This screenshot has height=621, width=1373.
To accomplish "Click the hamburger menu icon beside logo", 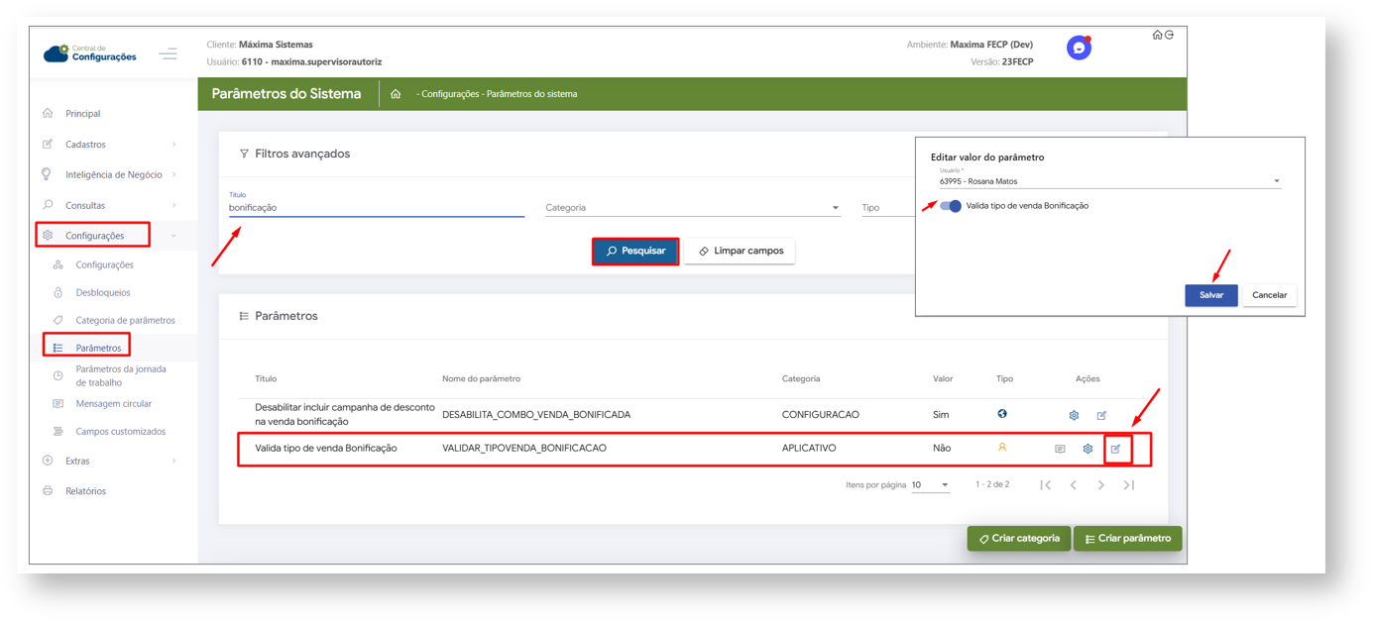I will click(169, 53).
